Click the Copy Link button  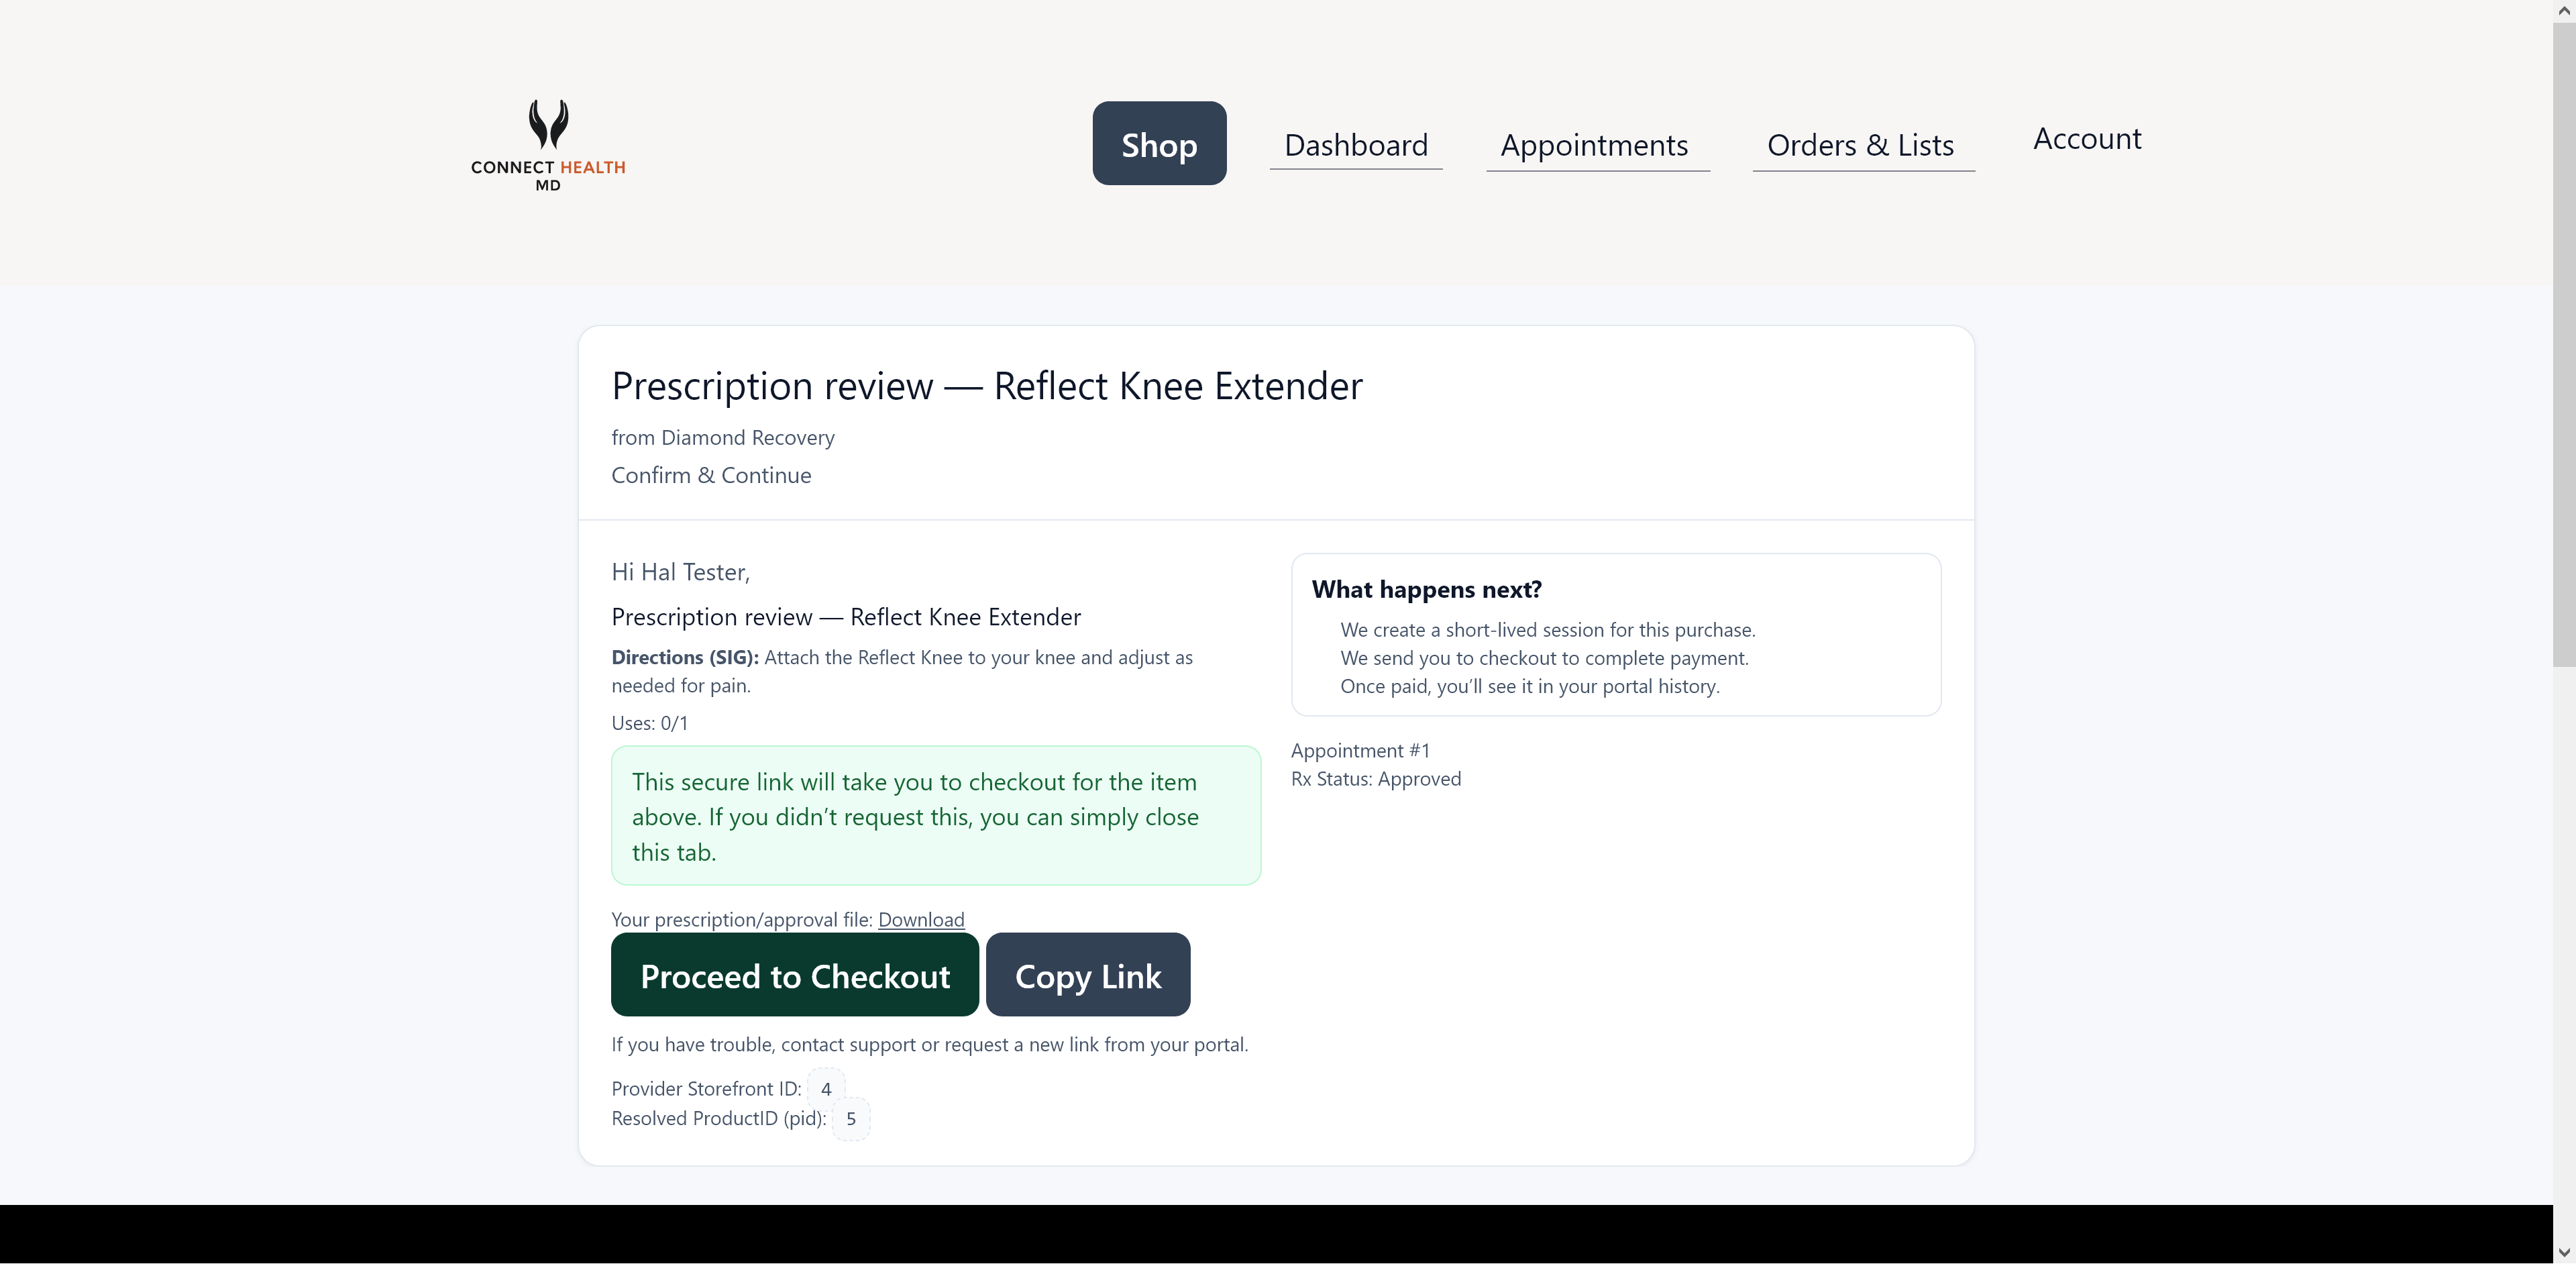(1088, 975)
